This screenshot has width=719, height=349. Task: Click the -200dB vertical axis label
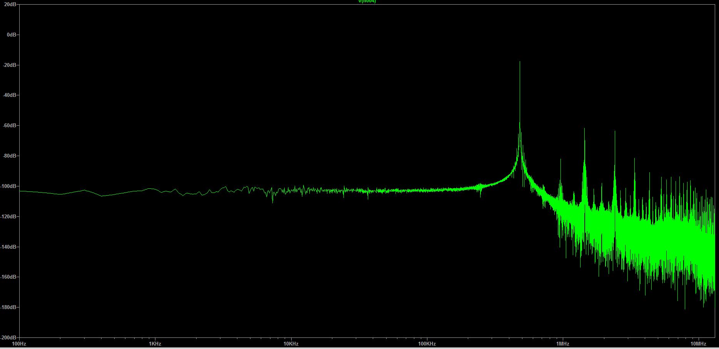tap(8, 337)
